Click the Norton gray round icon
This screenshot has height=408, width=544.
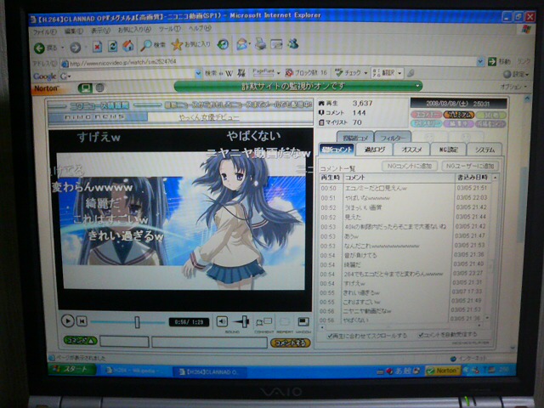pos(99,88)
